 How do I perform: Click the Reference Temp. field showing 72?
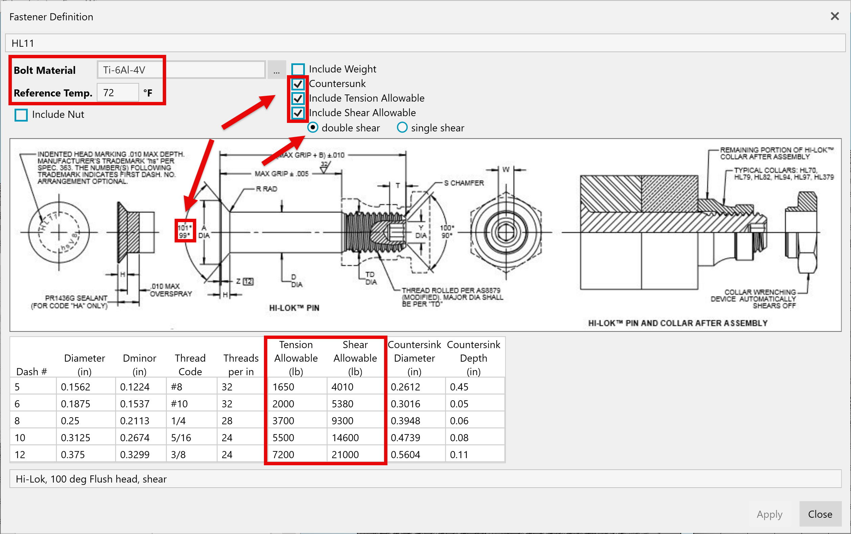[x=118, y=92]
